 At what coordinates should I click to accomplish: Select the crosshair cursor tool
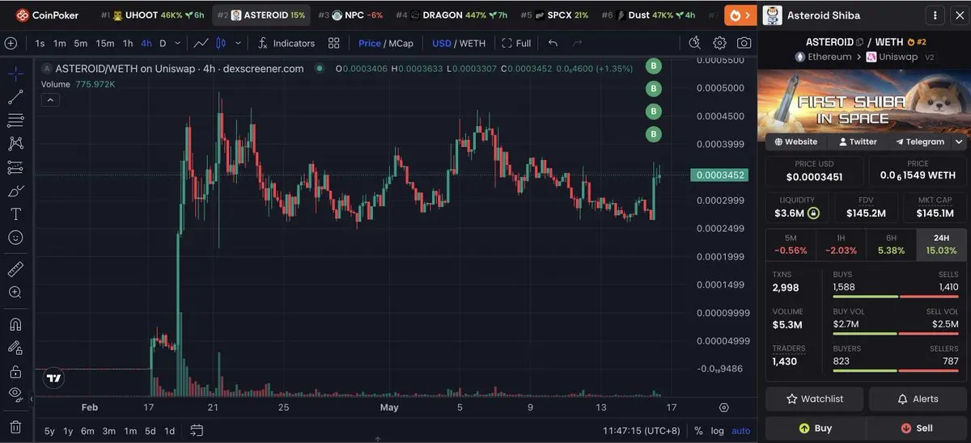[15, 74]
